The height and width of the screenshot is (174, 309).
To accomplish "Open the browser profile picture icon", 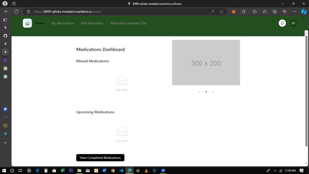I will [x=5, y=3].
